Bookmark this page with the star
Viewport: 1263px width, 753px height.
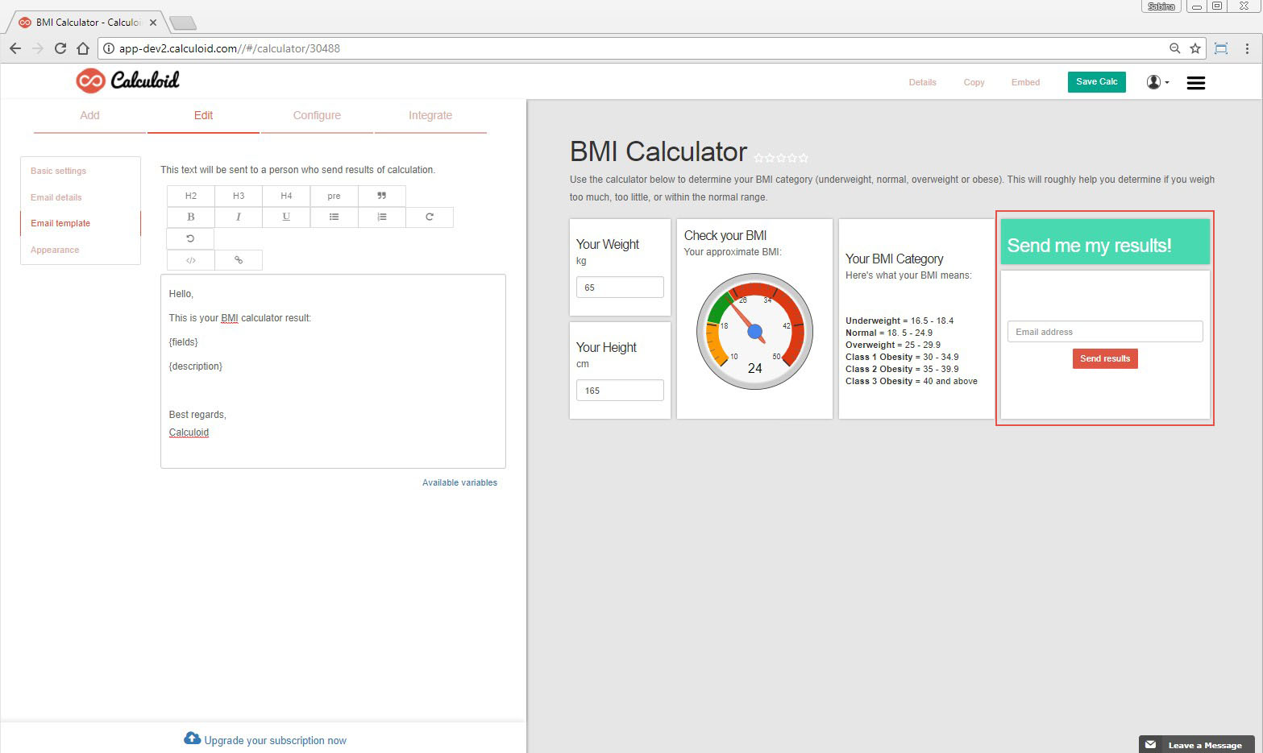[x=1195, y=48]
